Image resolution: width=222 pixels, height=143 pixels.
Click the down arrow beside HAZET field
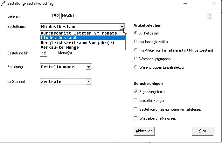(x=210, y=18)
